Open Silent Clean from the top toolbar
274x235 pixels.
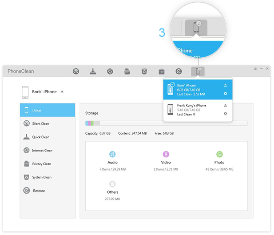[76, 71]
